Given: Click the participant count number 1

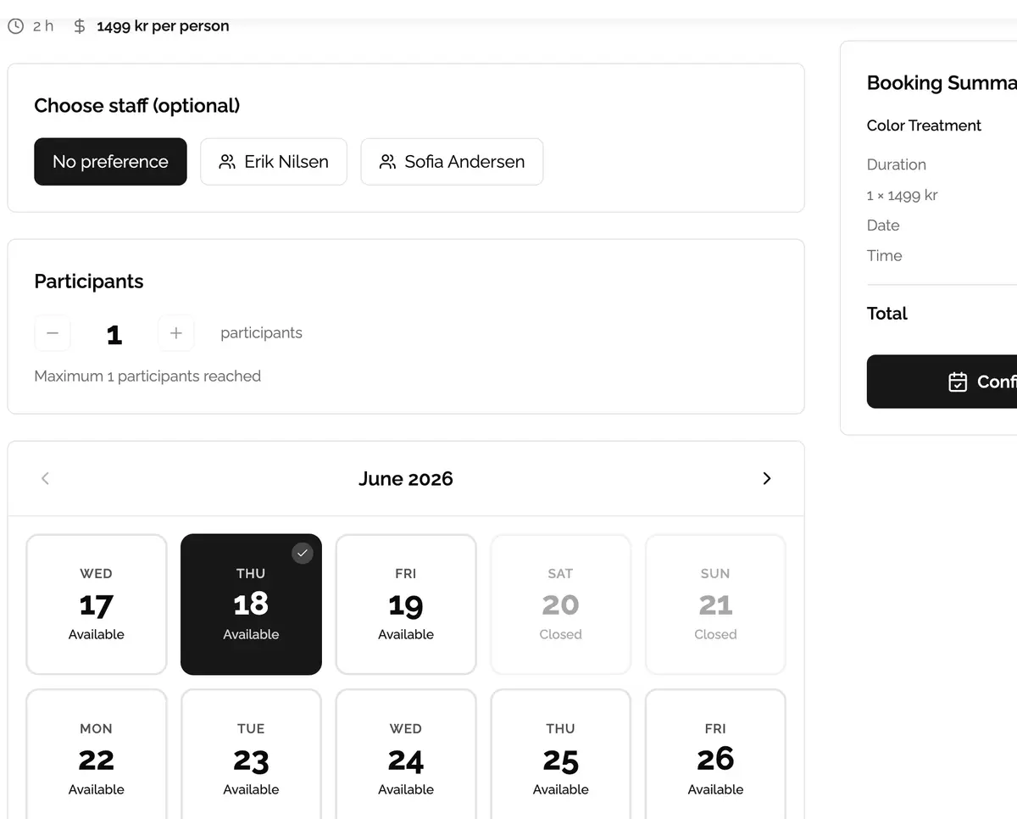Looking at the screenshot, I should pos(114,334).
